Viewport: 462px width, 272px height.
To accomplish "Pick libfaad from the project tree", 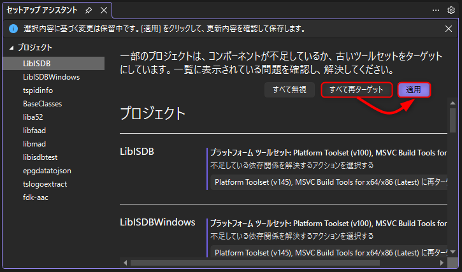I will point(34,130).
